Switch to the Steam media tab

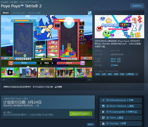[6, 13]
